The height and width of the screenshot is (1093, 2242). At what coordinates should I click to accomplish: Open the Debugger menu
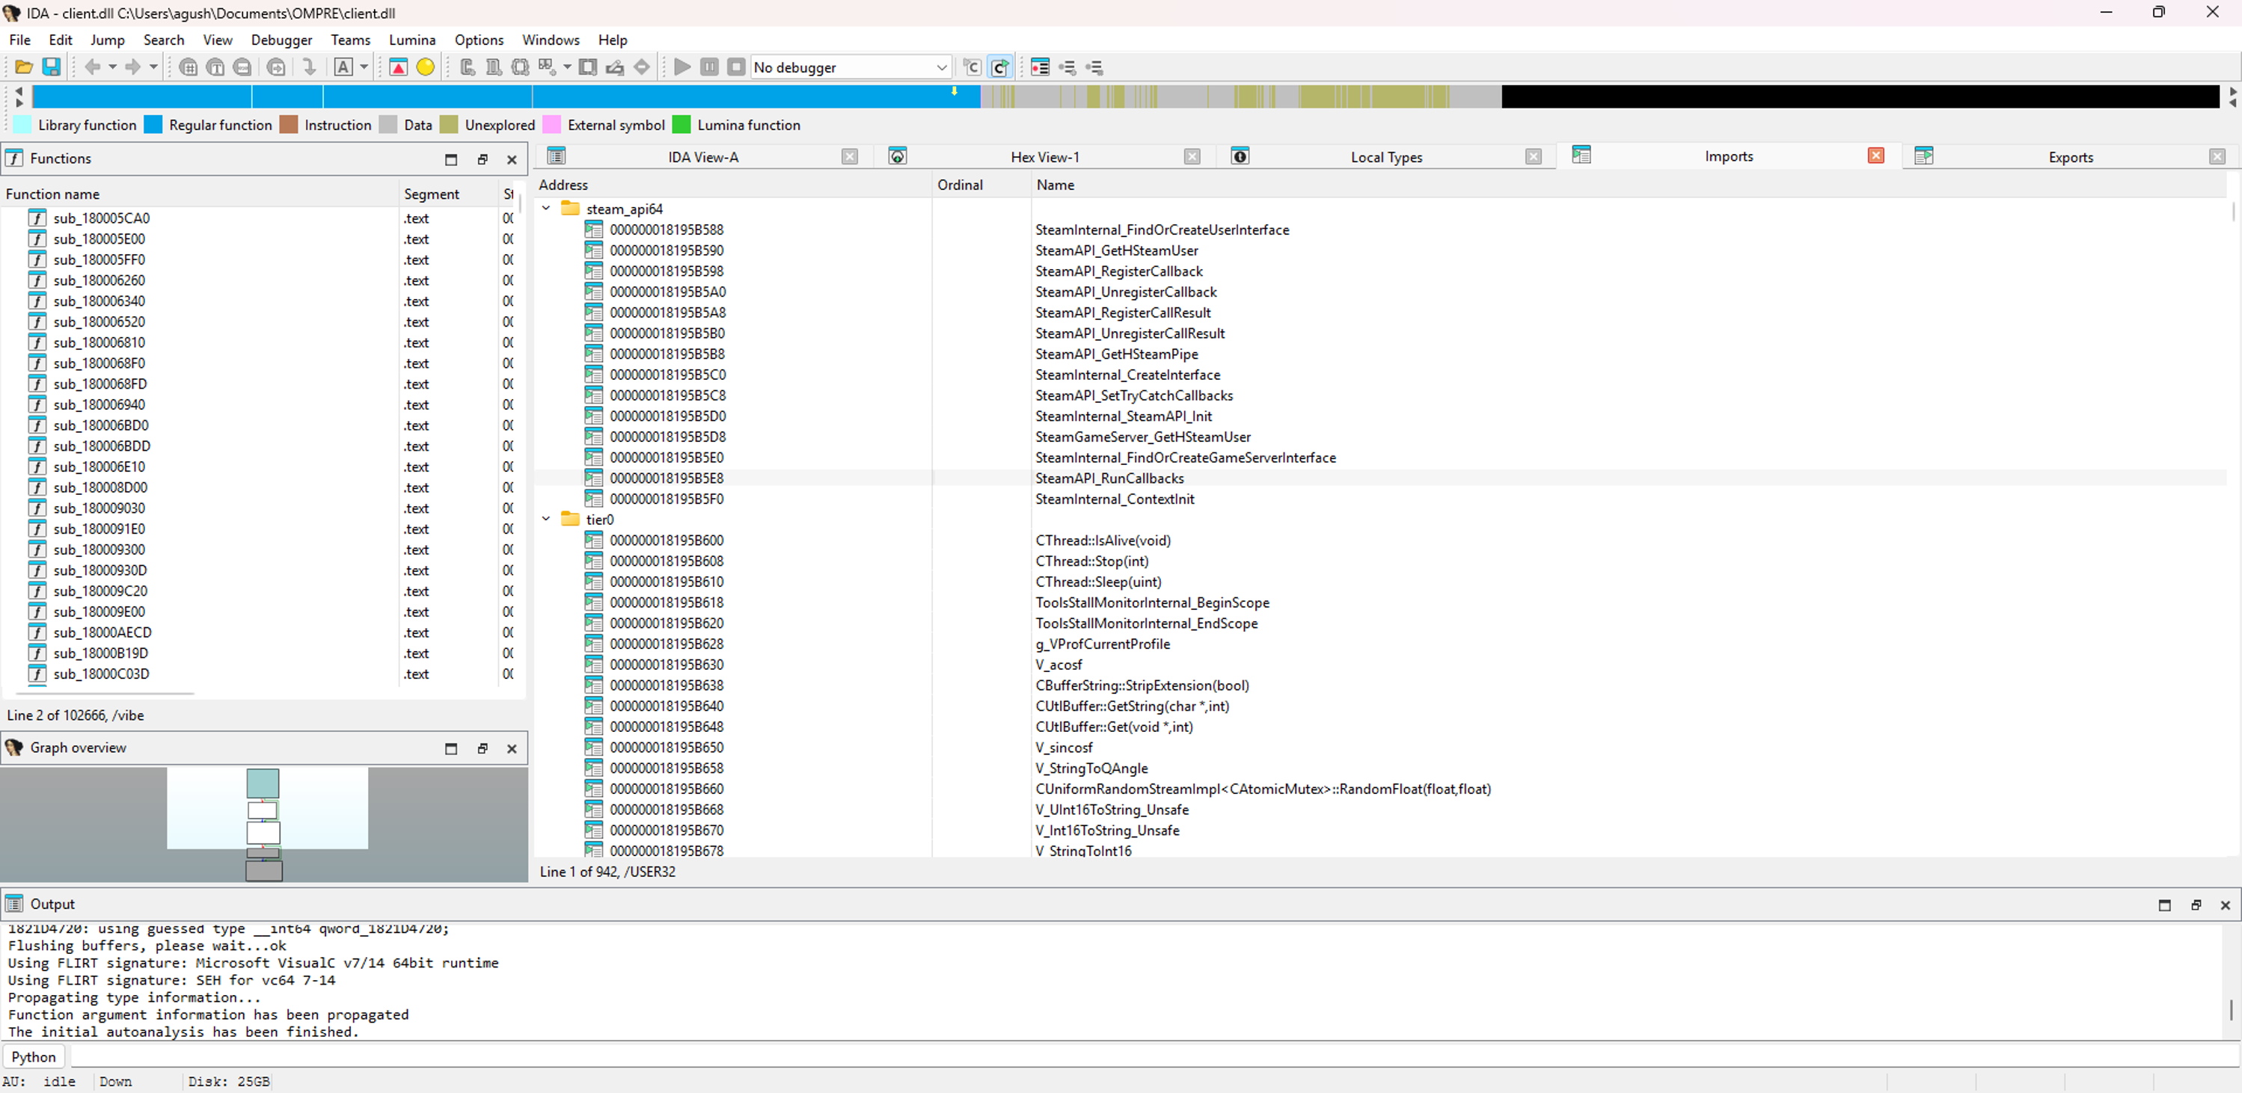point(281,40)
